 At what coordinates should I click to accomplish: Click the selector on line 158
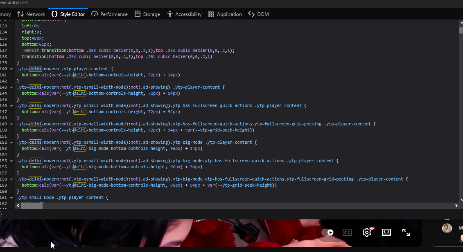click(x=212, y=179)
